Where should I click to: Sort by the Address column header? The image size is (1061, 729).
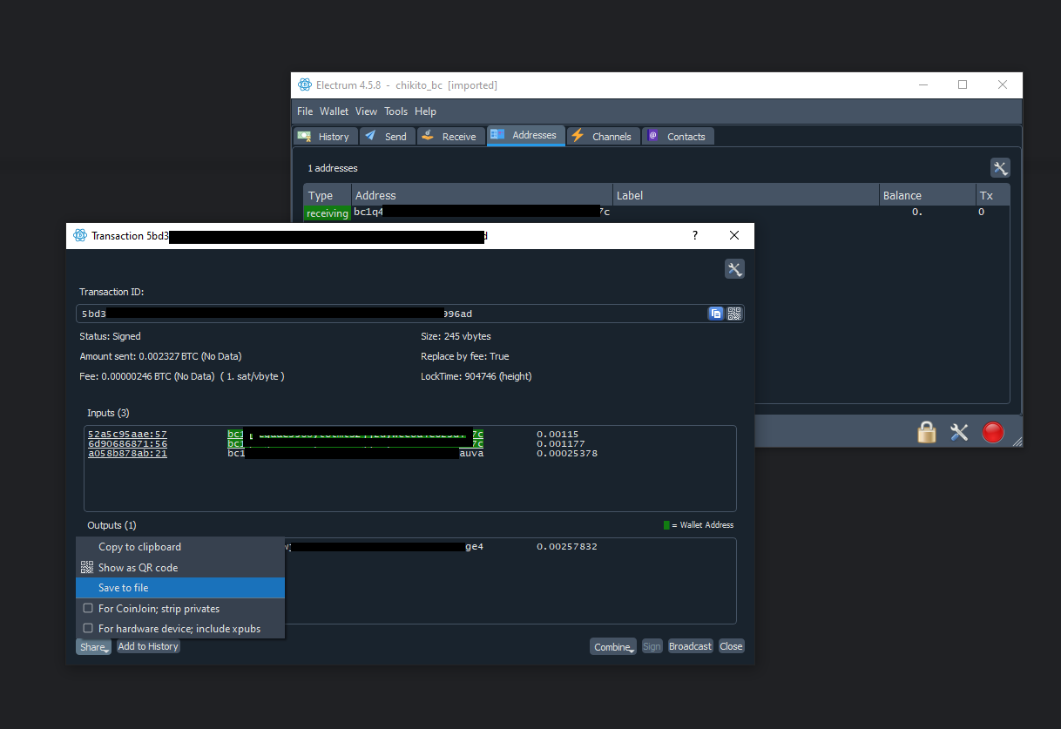[482, 195]
